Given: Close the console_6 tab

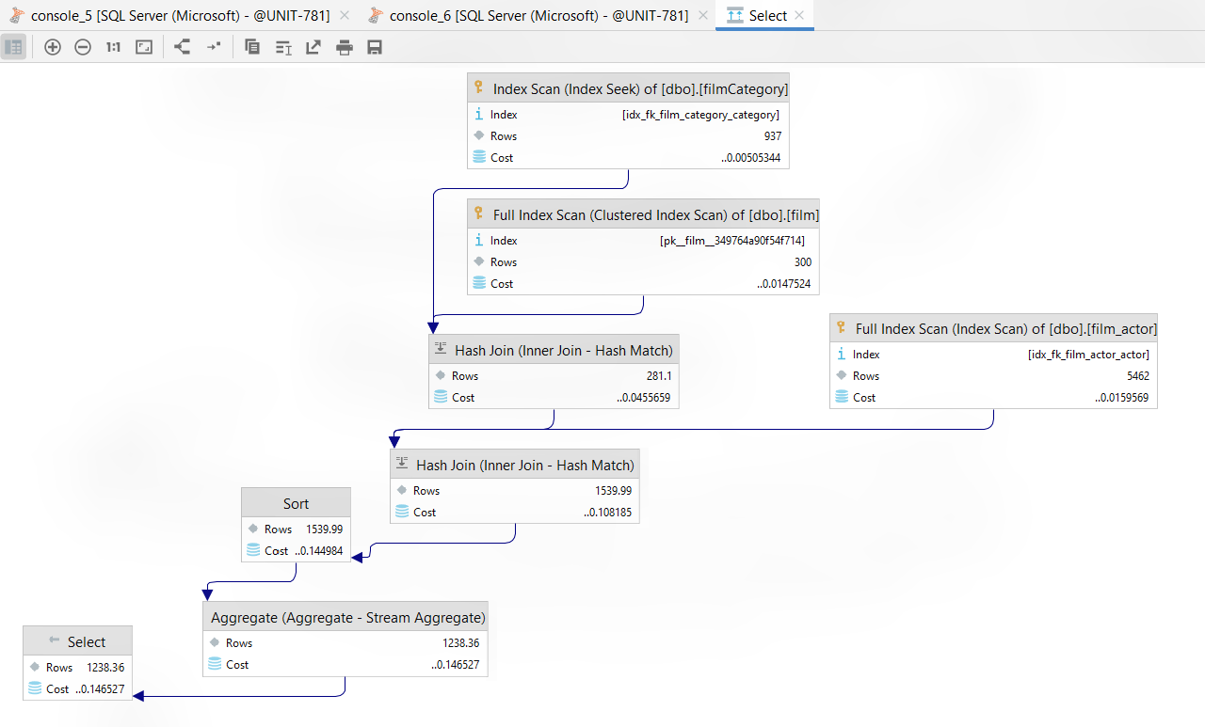Looking at the screenshot, I should click(x=702, y=15).
